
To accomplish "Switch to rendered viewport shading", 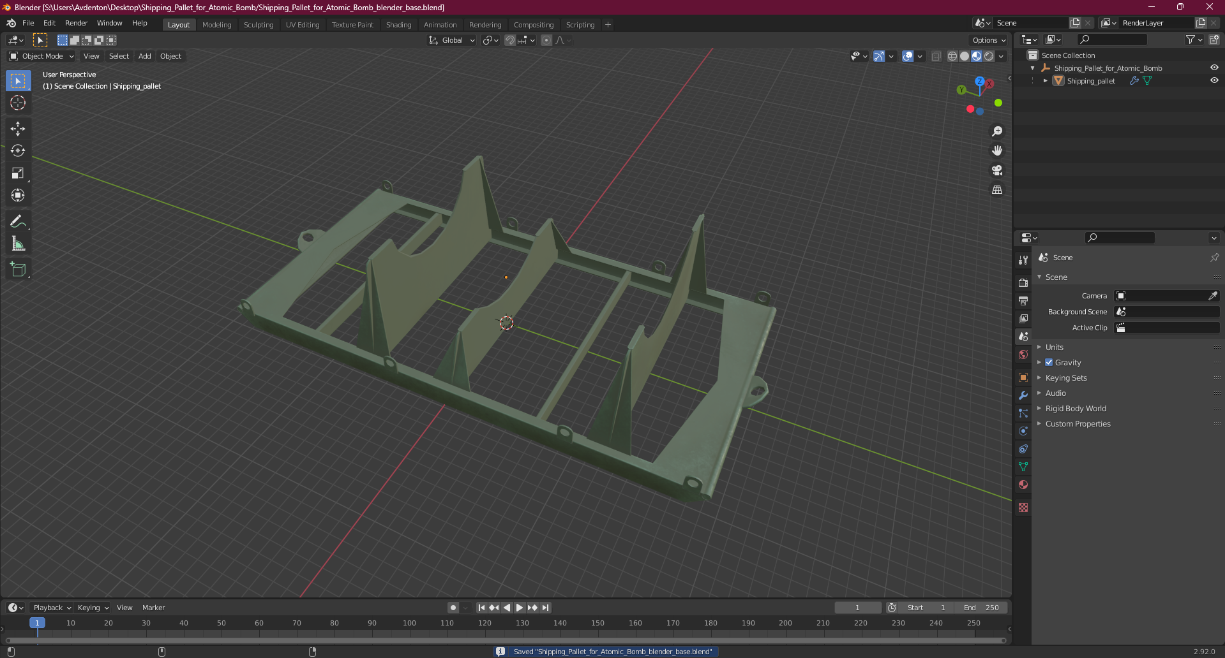I will 989,56.
